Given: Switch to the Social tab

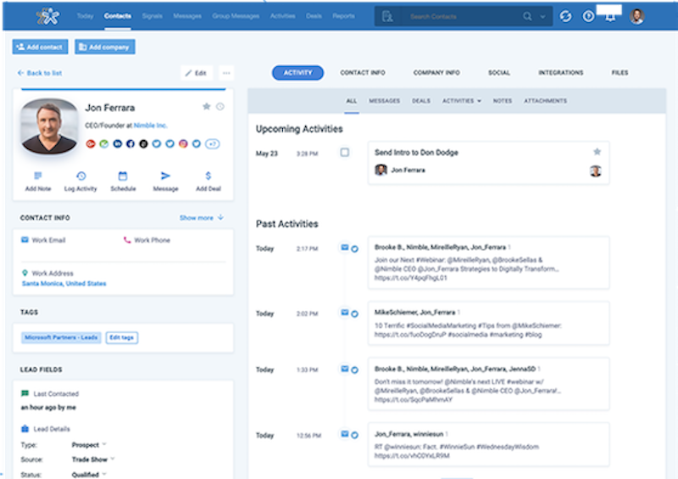Looking at the screenshot, I should 499,73.
